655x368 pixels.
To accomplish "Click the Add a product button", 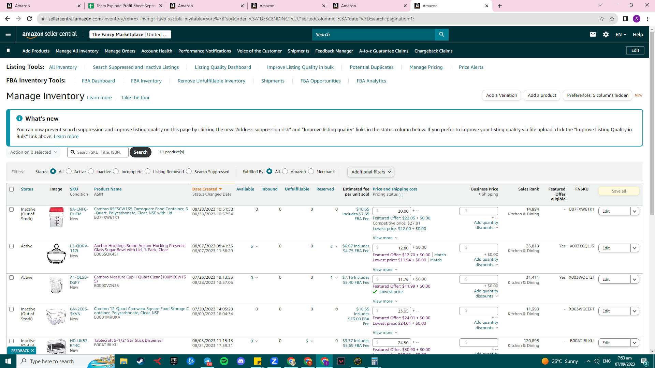I will pos(542,95).
